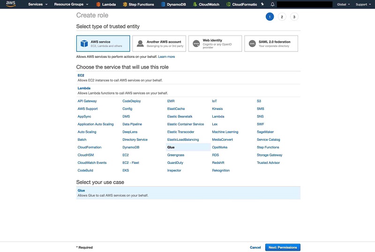Screen dimensions: 375x252
Task: Select IoT service
Action: click(x=214, y=101)
